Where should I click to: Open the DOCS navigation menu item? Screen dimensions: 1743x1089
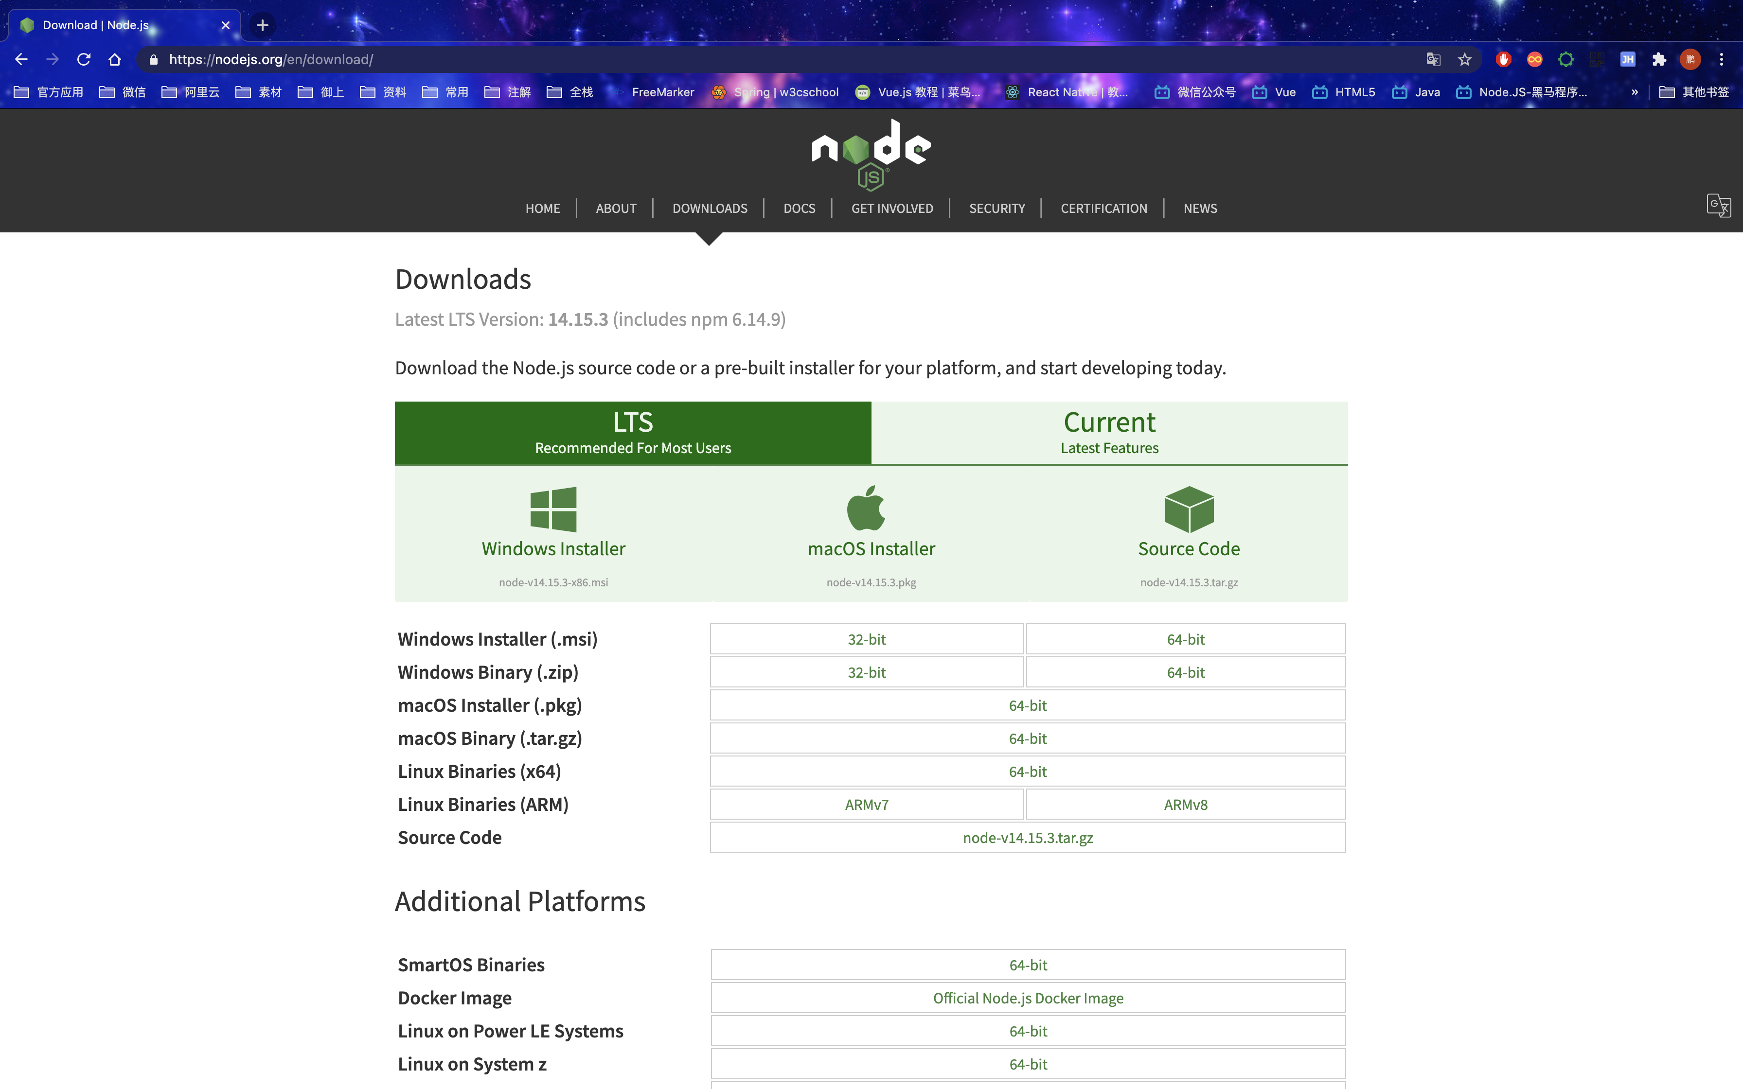[x=799, y=208]
